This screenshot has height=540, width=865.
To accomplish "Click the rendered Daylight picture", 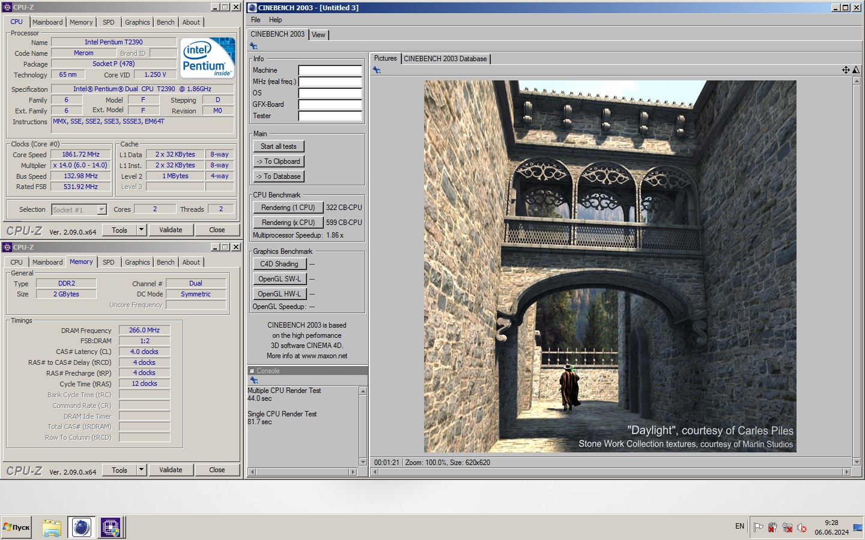I will pyautogui.click(x=610, y=266).
